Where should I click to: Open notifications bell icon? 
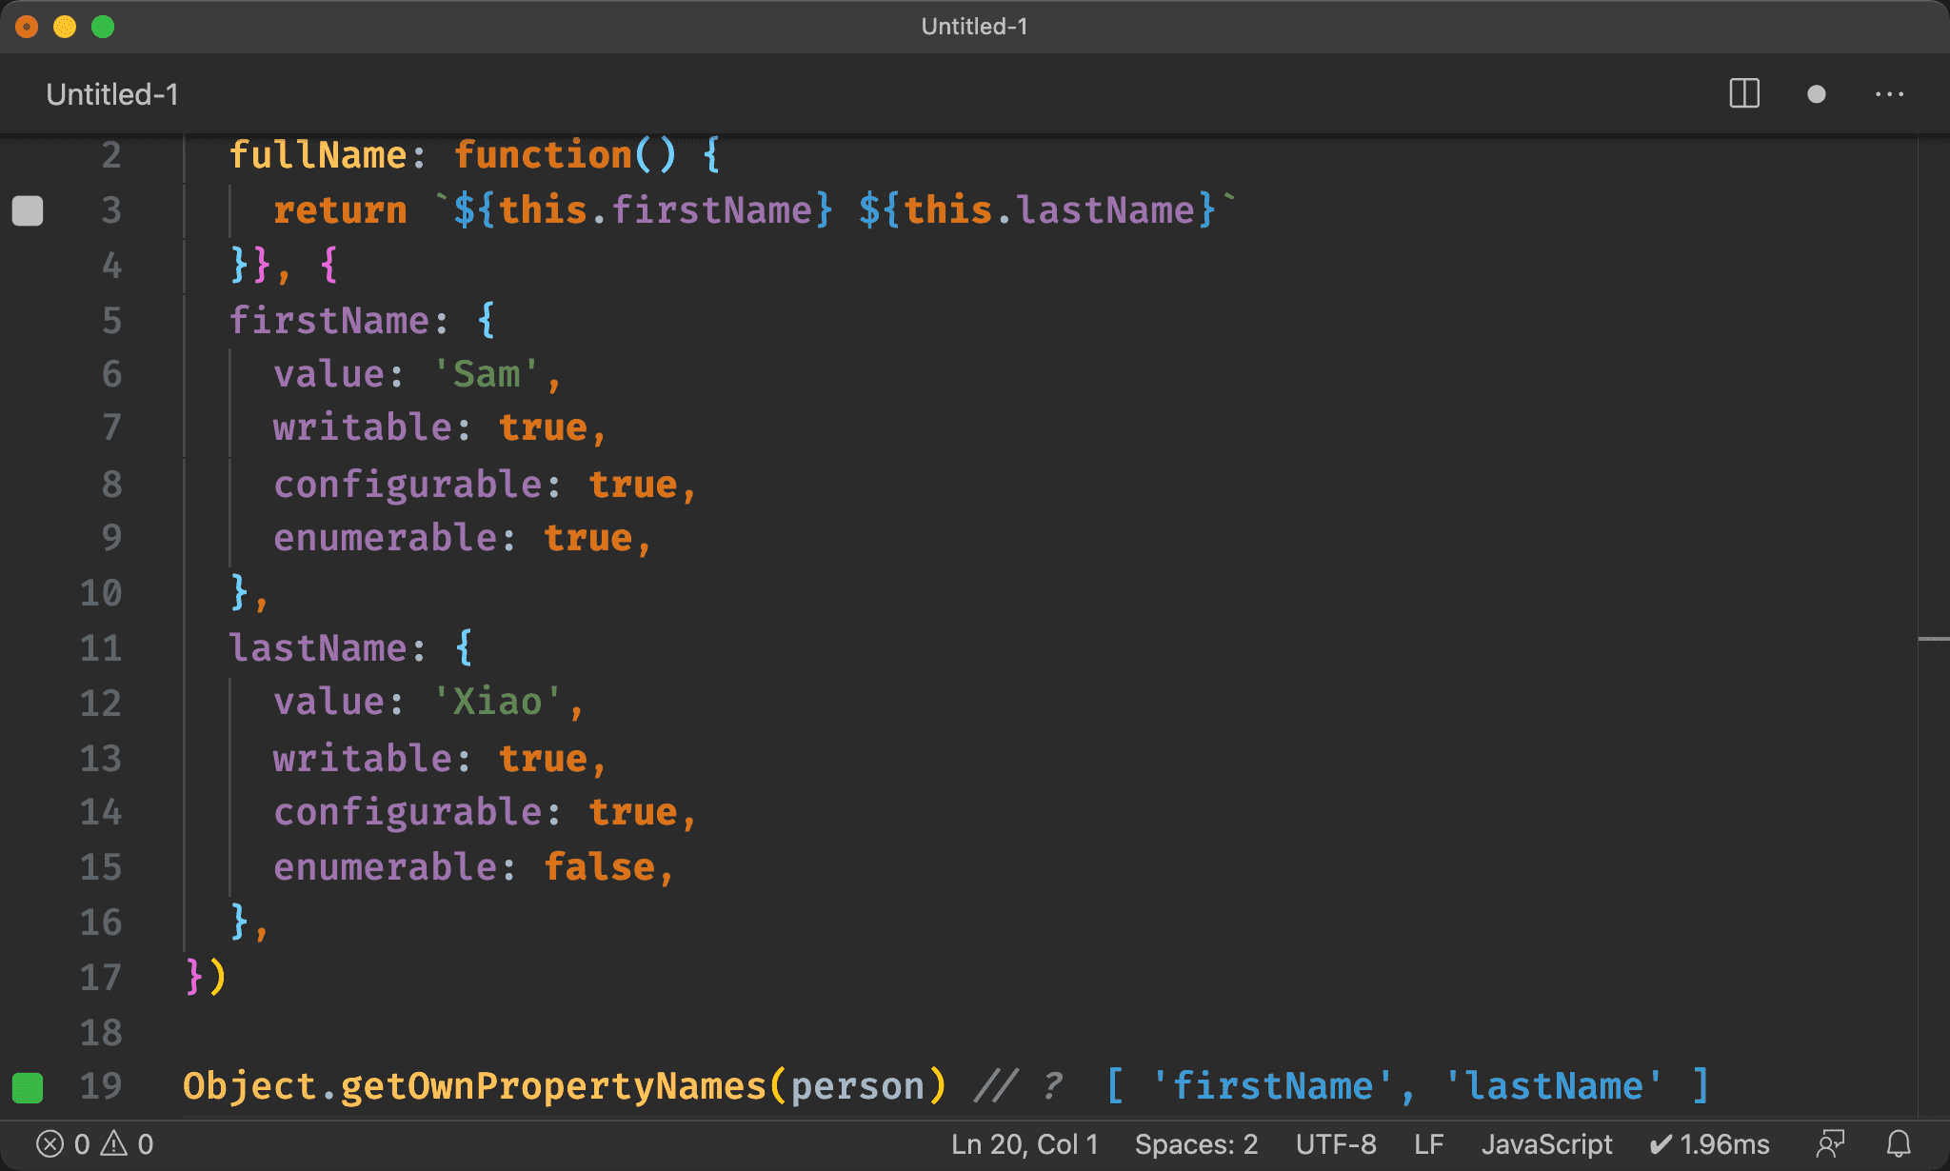[1899, 1143]
